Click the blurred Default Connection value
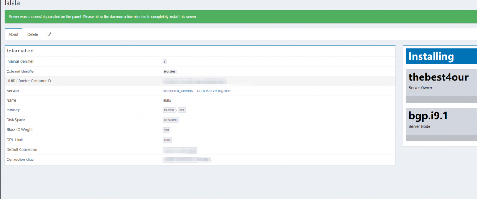The height and width of the screenshot is (199, 477). coord(180,150)
